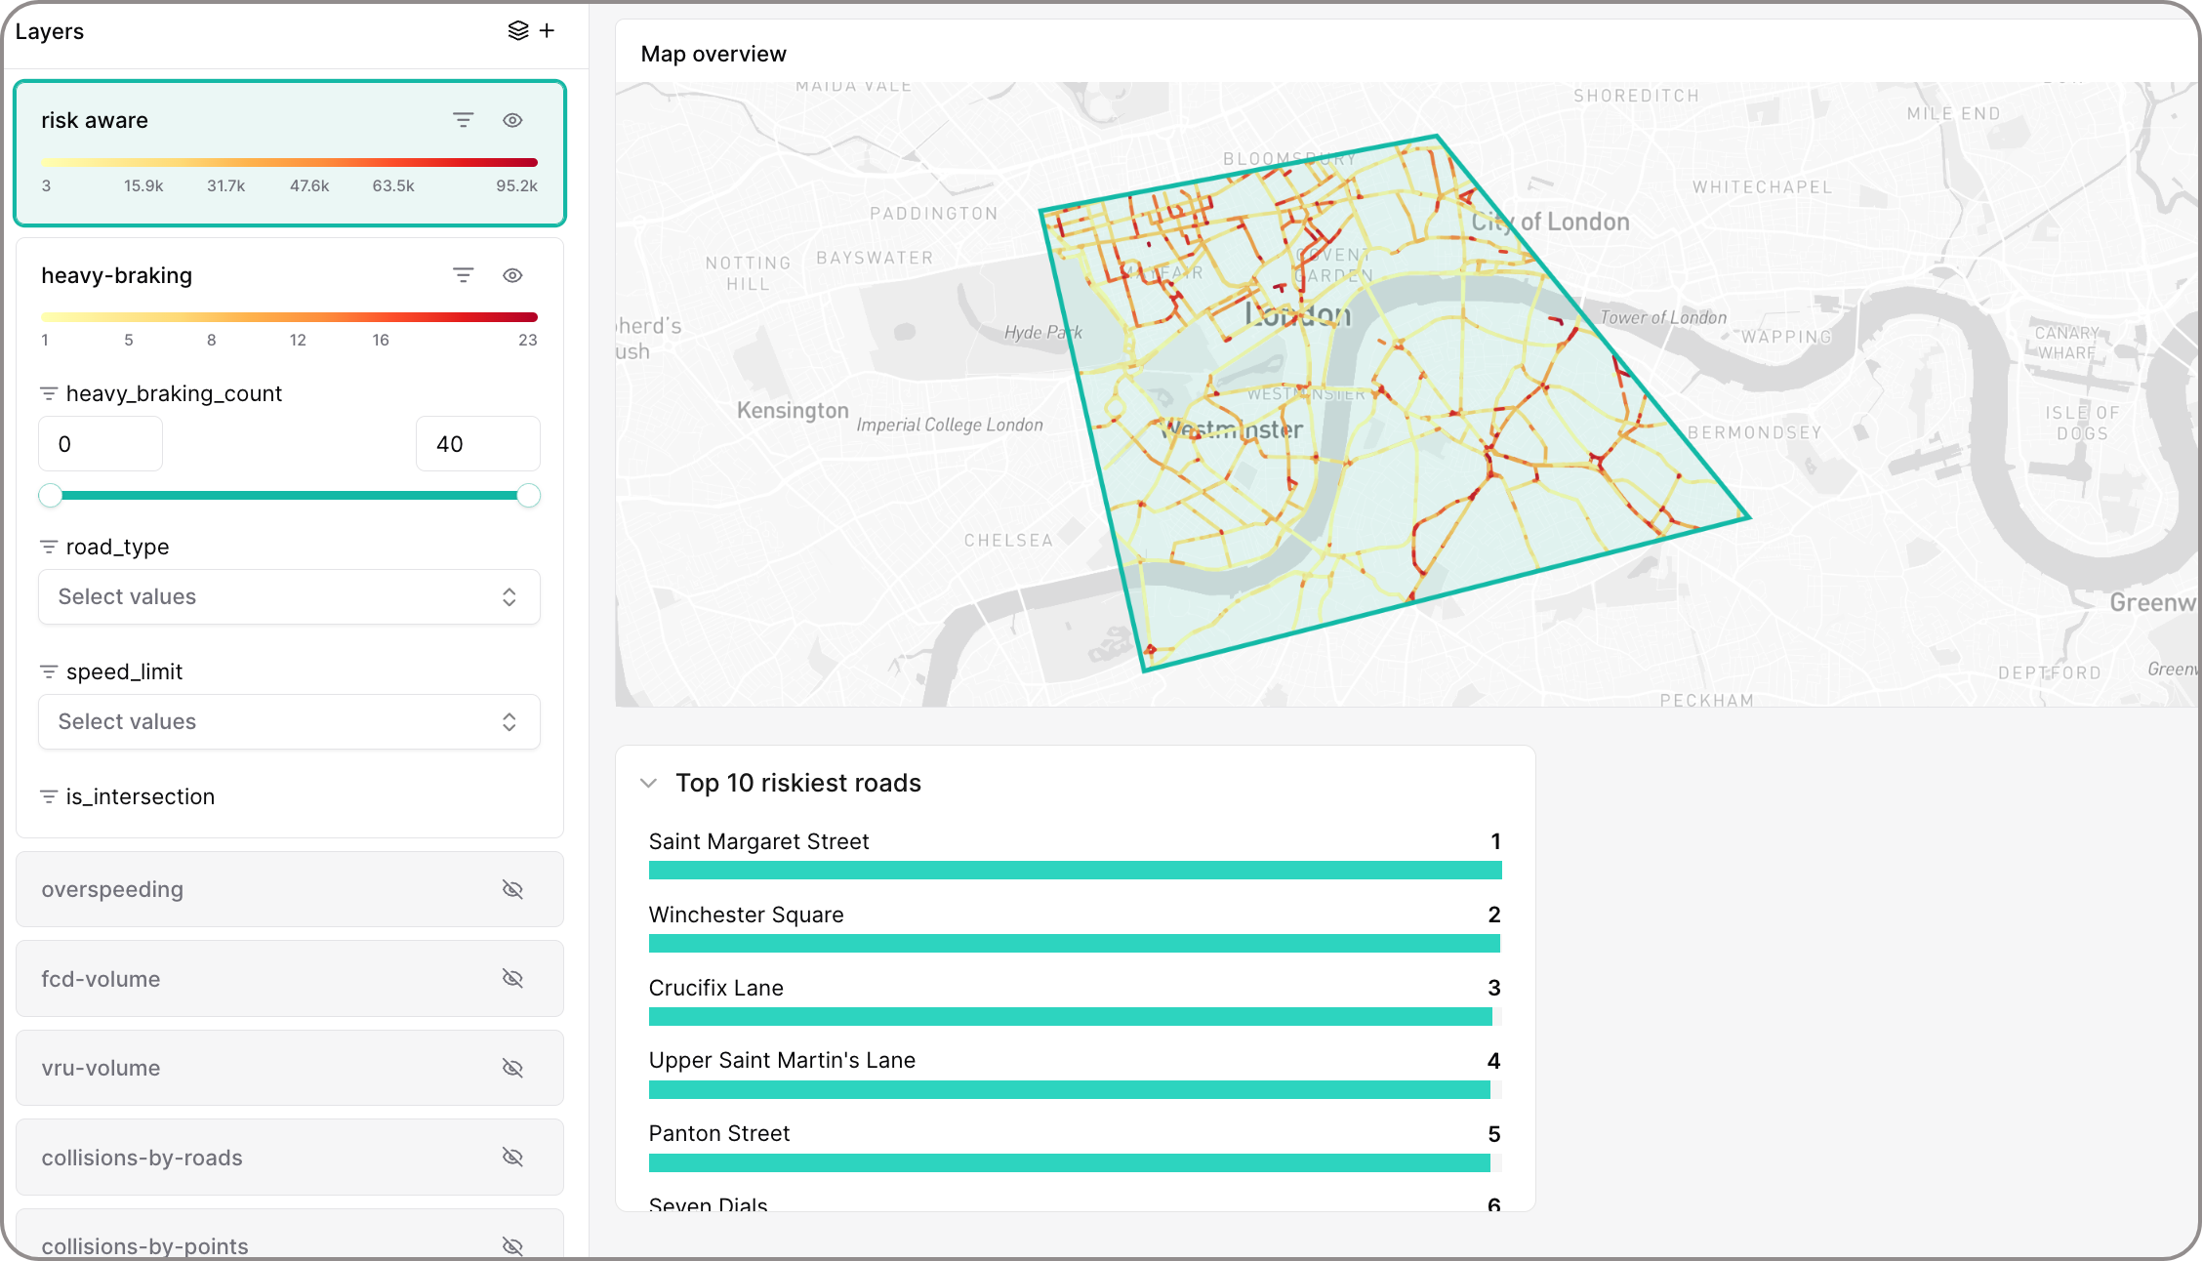
Task: Click the layers stack icon in header
Action: (x=518, y=31)
